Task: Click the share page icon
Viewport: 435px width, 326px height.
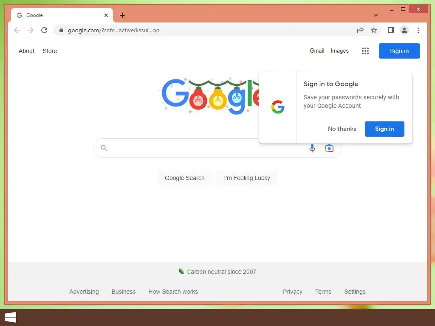Action: point(360,30)
